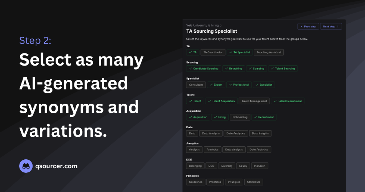Toggle the Recruiting keyword chip
This screenshot has width=365, height=192.
[233, 68]
